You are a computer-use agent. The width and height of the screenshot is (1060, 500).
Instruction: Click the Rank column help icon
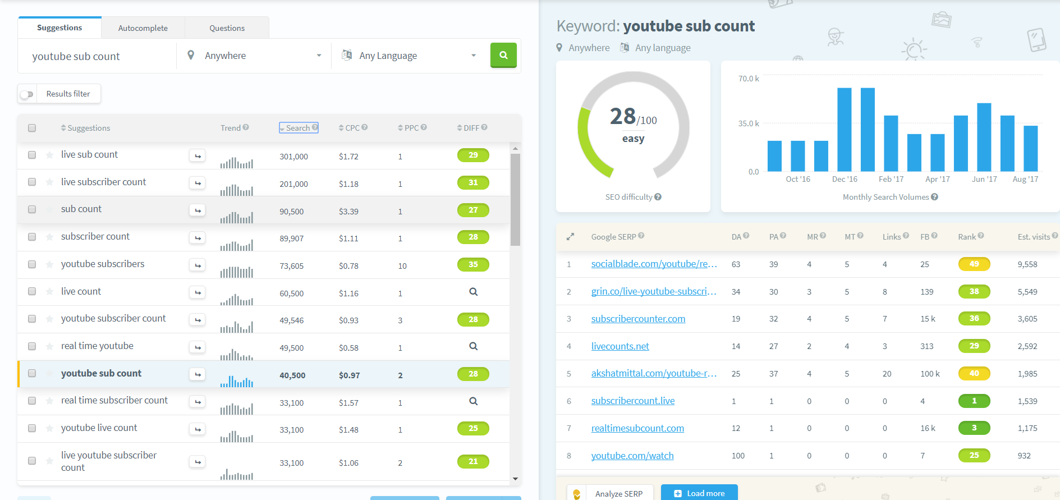981,236
